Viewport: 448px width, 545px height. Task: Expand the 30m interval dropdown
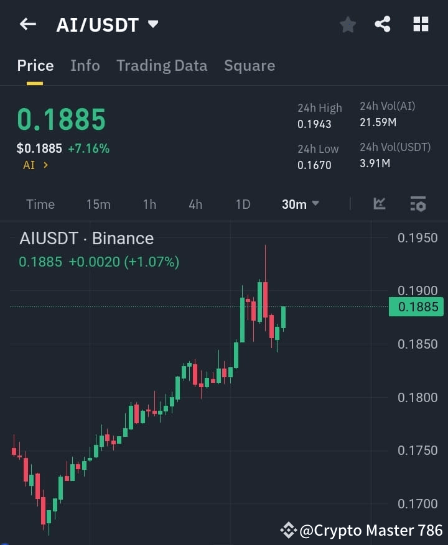pos(300,204)
